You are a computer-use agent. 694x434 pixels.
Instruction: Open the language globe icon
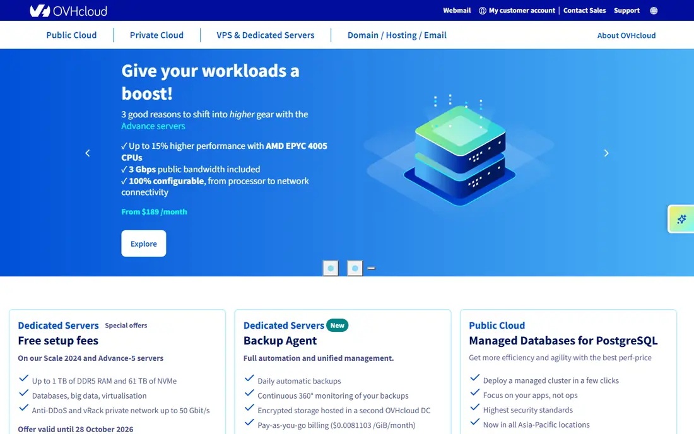coord(654,11)
